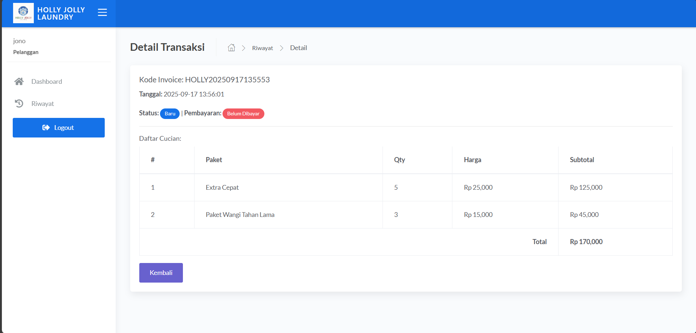The height and width of the screenshot is (333, 696).
Task: Click the red Belum Dibayar payment badge
Action: click(x=243, y=114)
